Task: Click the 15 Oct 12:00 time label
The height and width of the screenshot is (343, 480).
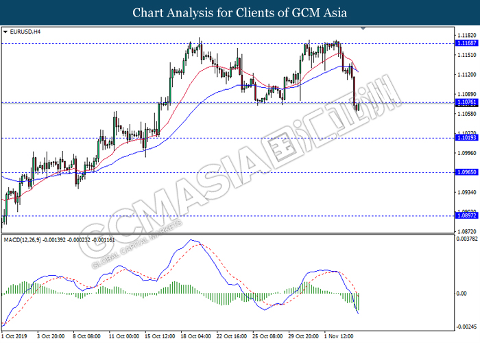Action: [x=160, y=336]
